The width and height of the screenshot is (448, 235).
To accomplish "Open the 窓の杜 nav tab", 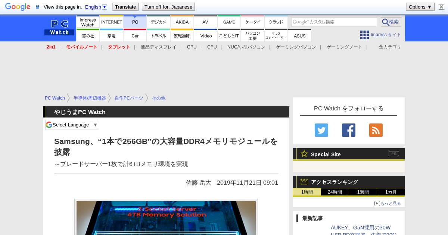I will pos(88,35).
